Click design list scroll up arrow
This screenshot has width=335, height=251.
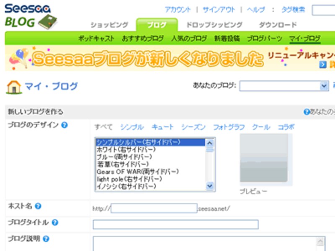[210, 143]
